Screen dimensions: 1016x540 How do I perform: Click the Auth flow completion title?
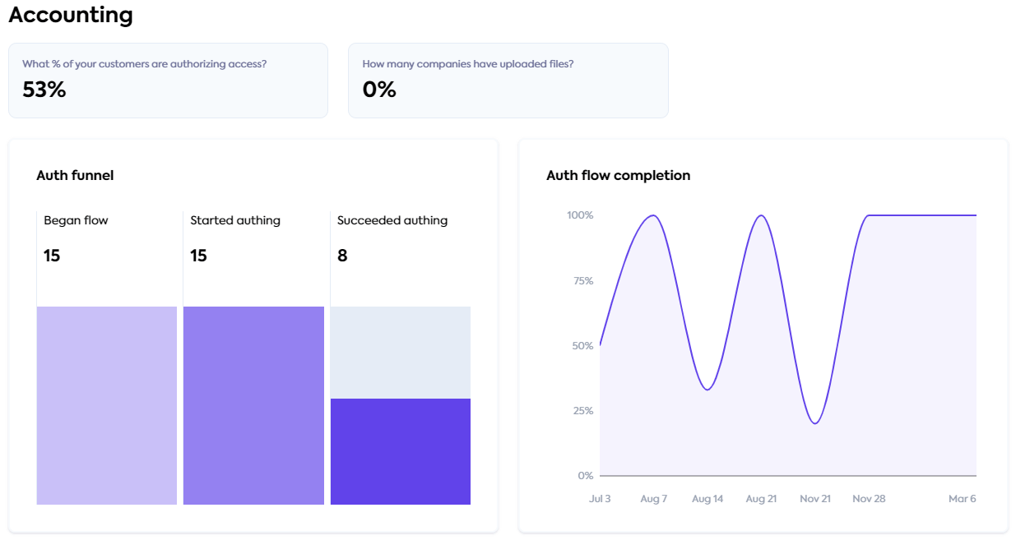[x=618, y=175]
